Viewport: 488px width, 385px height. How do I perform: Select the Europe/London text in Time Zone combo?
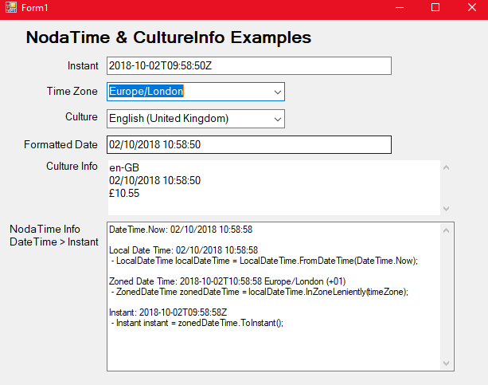coord(146,92)
